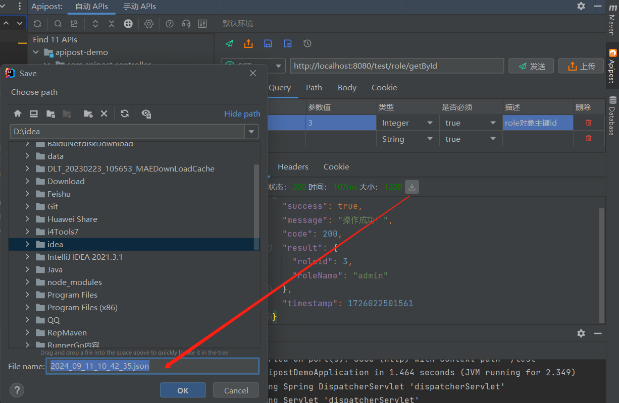Click the blue save floppy icon
The image size is (619, 403).
pos(268,44)
